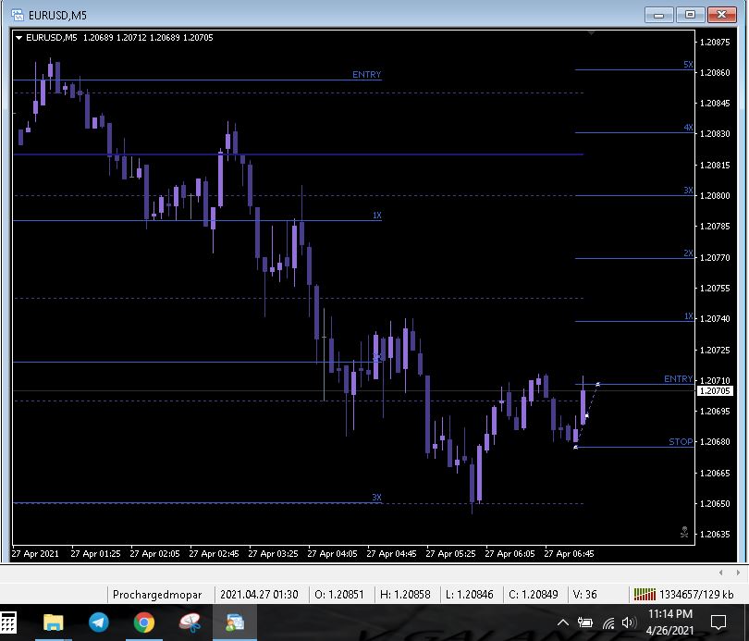Open the EURUSD,M5 chart dropdown triangle
Image resolution: width=749 pixels, height=641 pixels.
coord(19,37)
